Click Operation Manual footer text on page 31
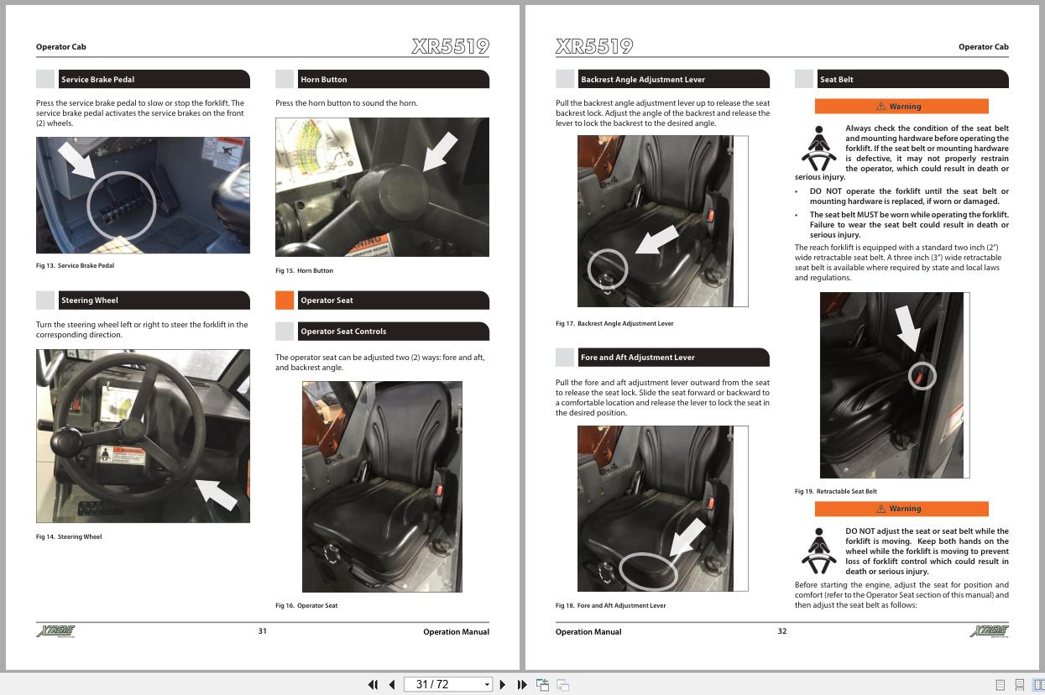The height and width of the screenshot is (695, 1045). click(x=456, y=632)
